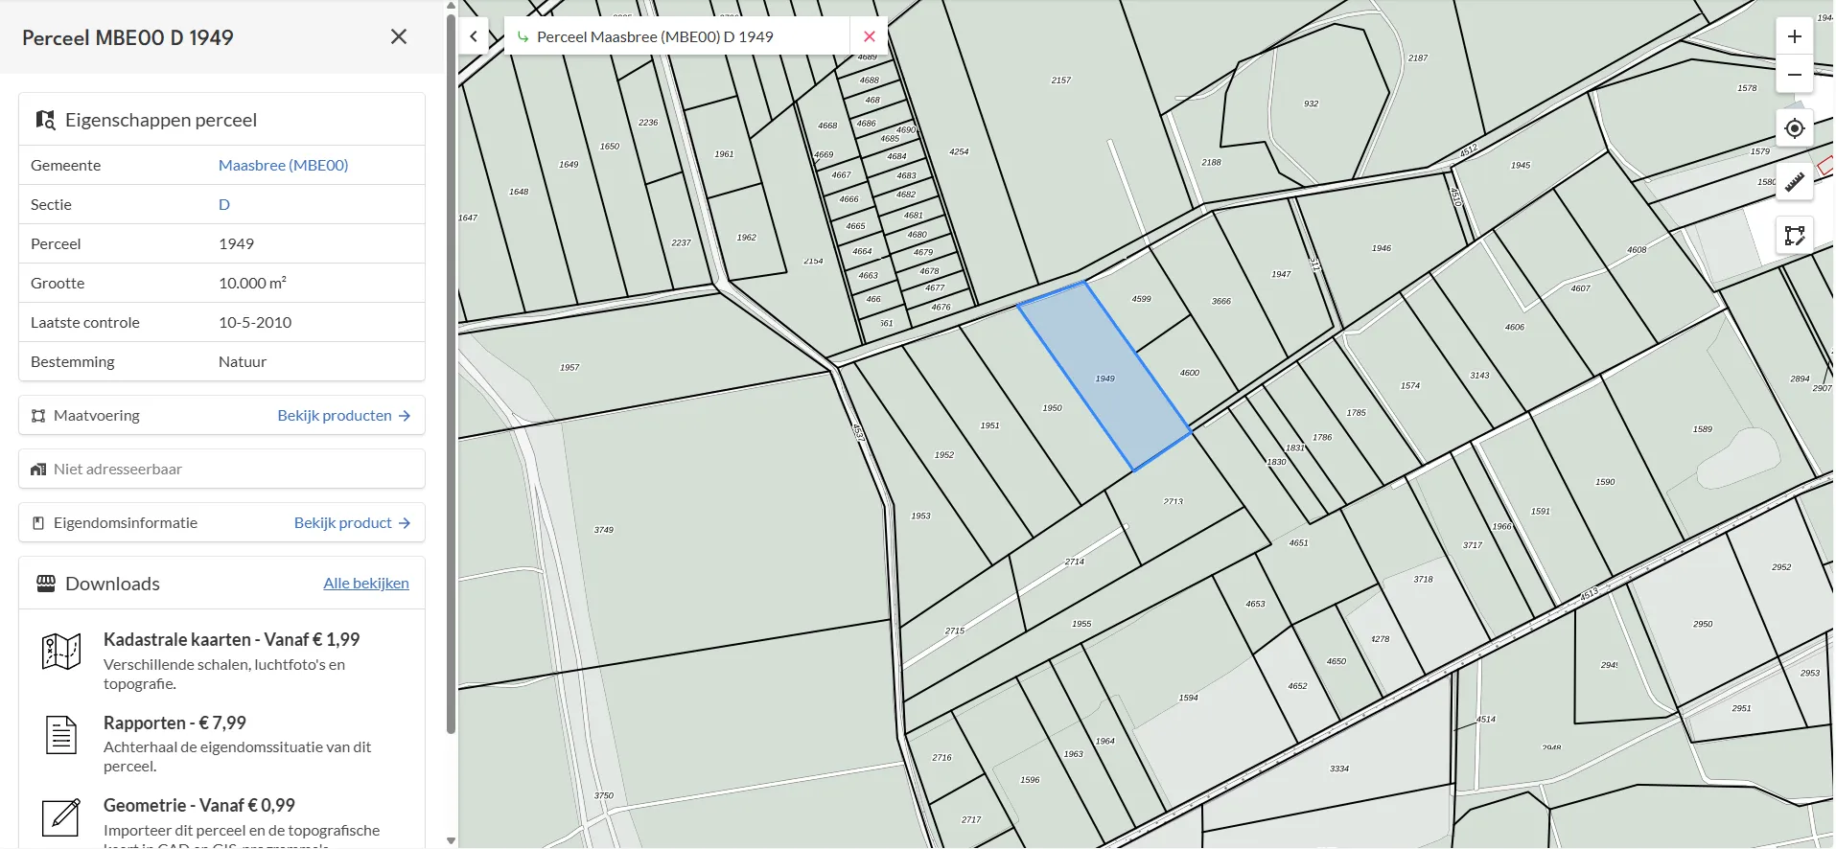Viewport: 1836px width, 849px height.
Task: Zoom out on the map
Action: [1795, 75]
